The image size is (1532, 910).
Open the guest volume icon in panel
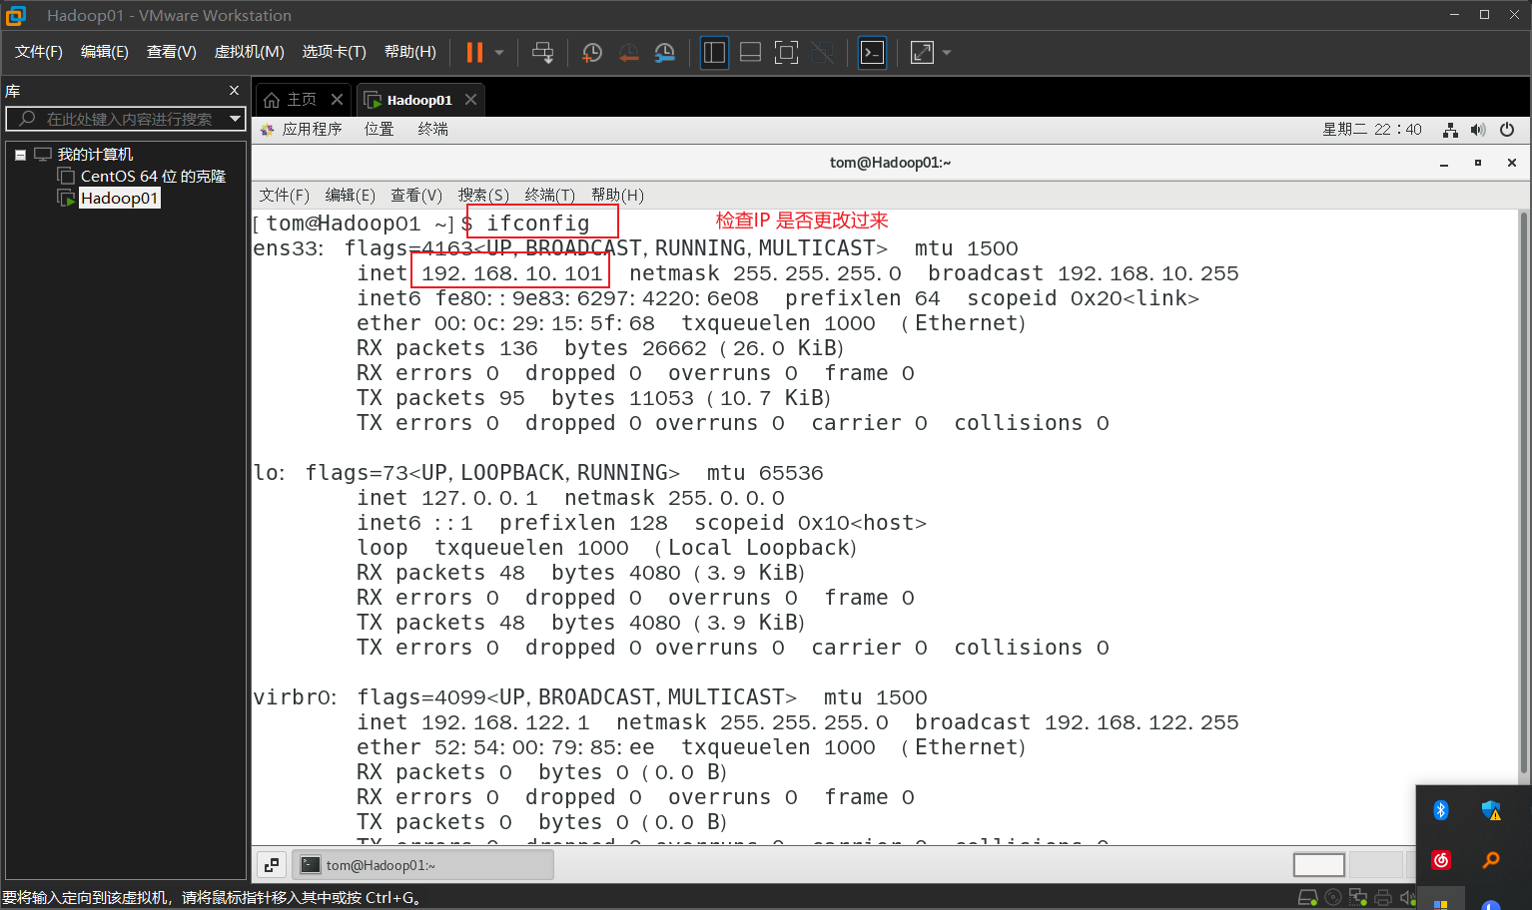pyautogui.click(x=1478, y=130)
